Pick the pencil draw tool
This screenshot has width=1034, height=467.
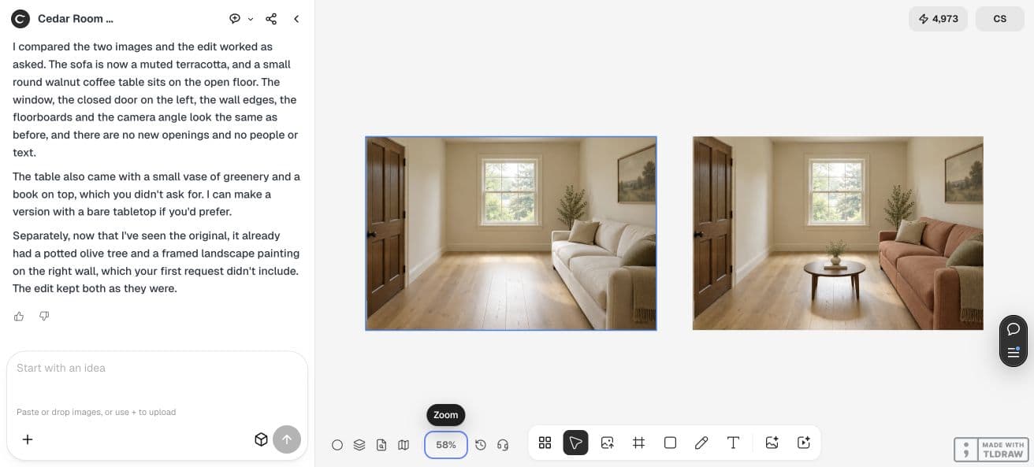point(701,443)
